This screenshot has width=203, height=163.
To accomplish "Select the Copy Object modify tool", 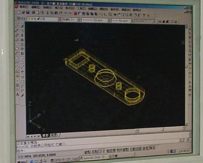I will (x=22, y=31).
